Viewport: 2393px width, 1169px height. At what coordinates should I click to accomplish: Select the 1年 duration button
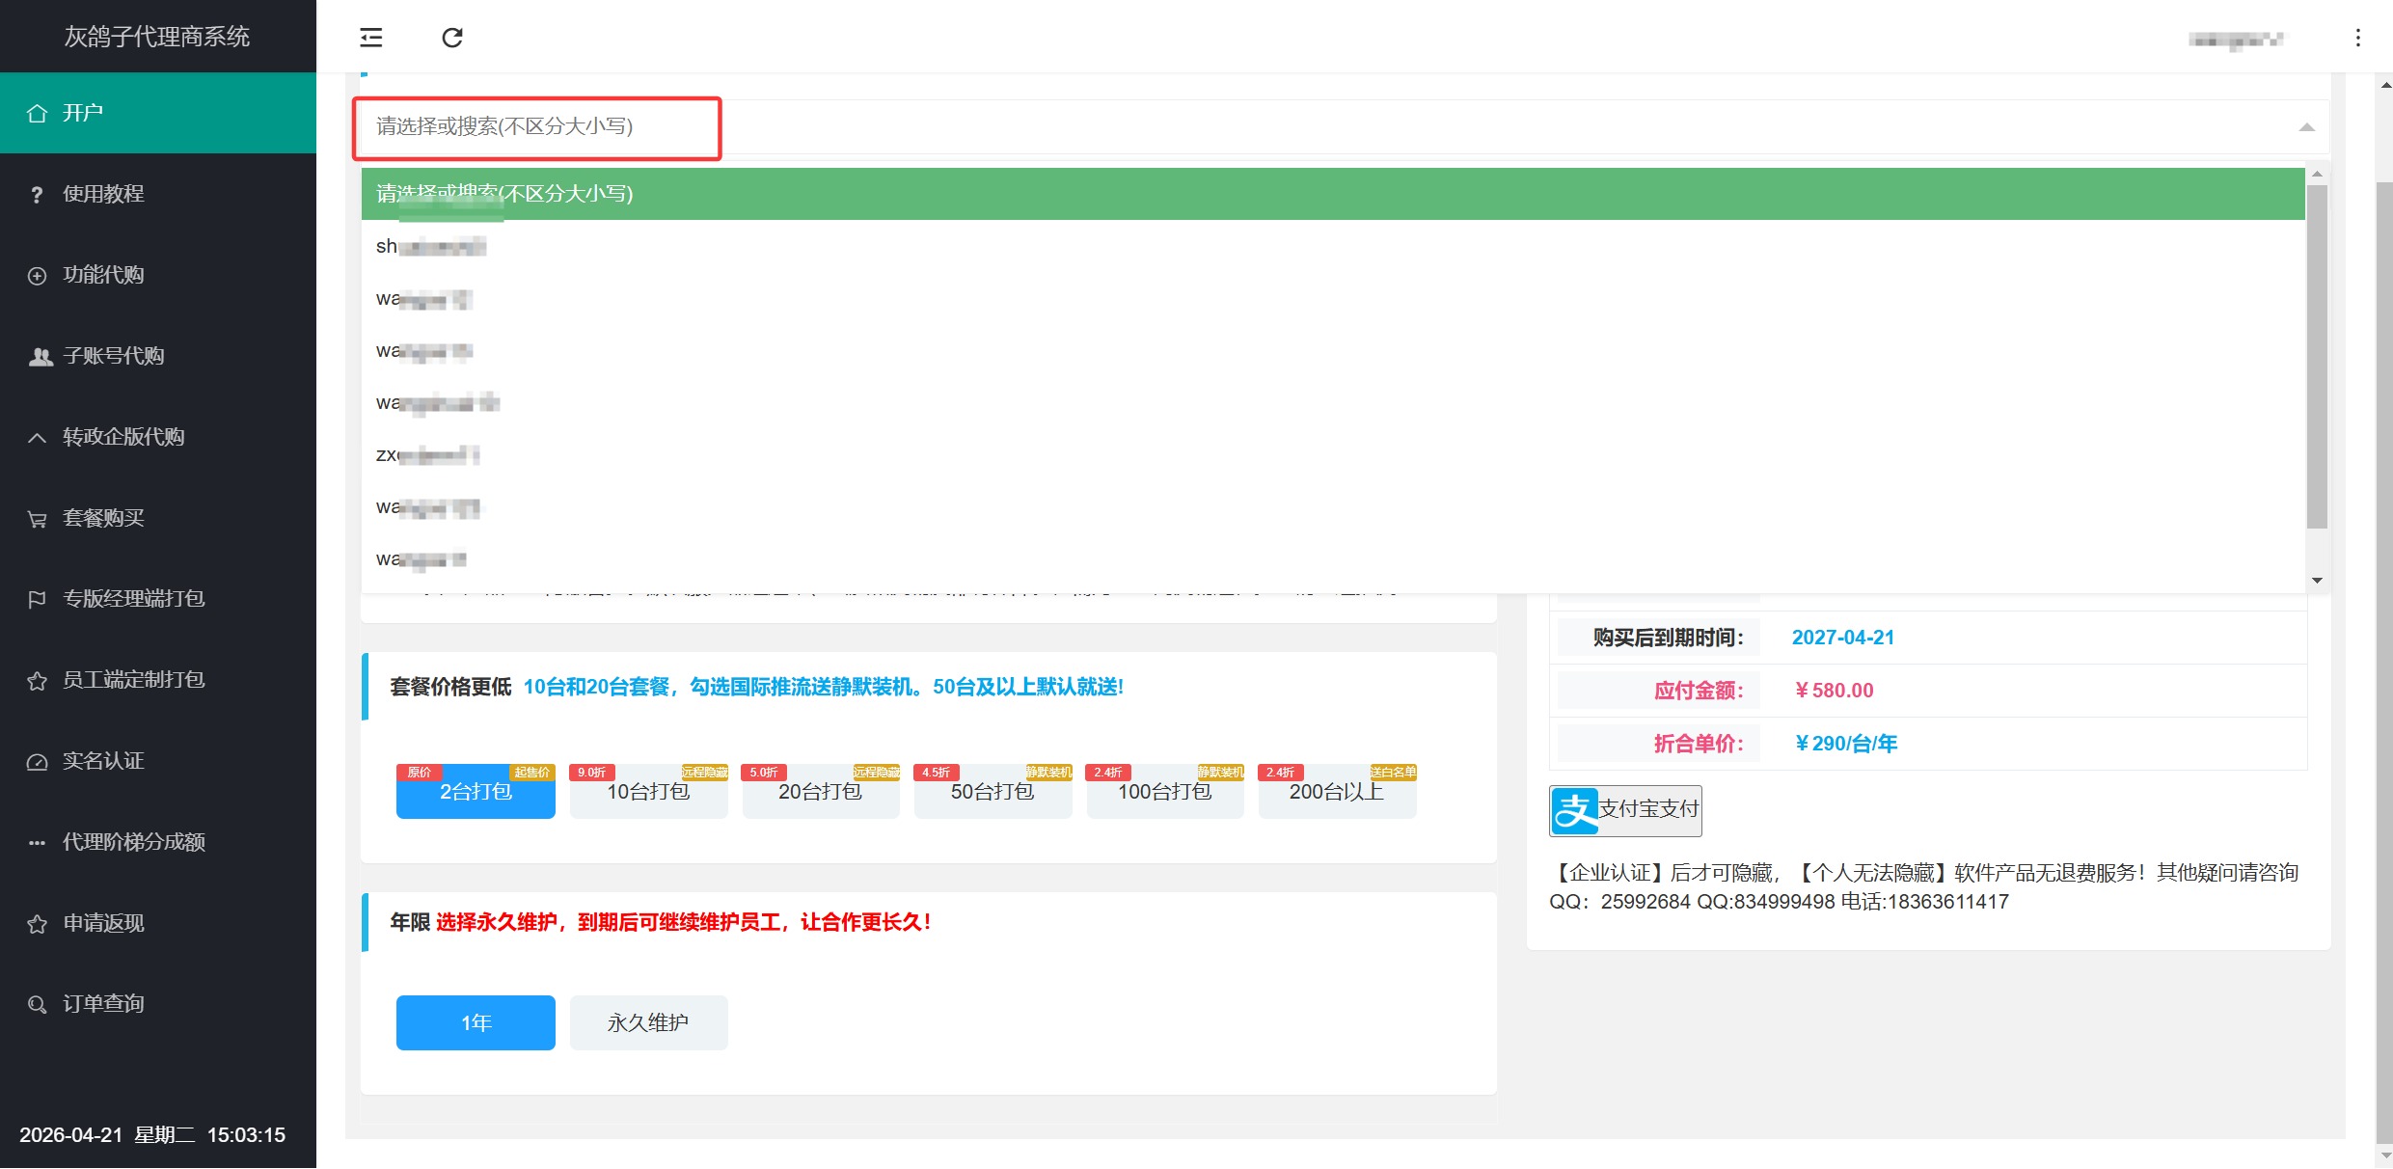(476, 1022)
